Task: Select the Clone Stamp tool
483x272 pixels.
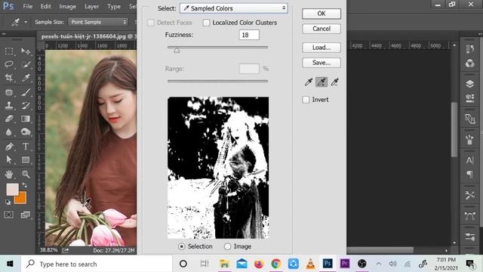Action: pyautogui.click(x=9, y=105)
